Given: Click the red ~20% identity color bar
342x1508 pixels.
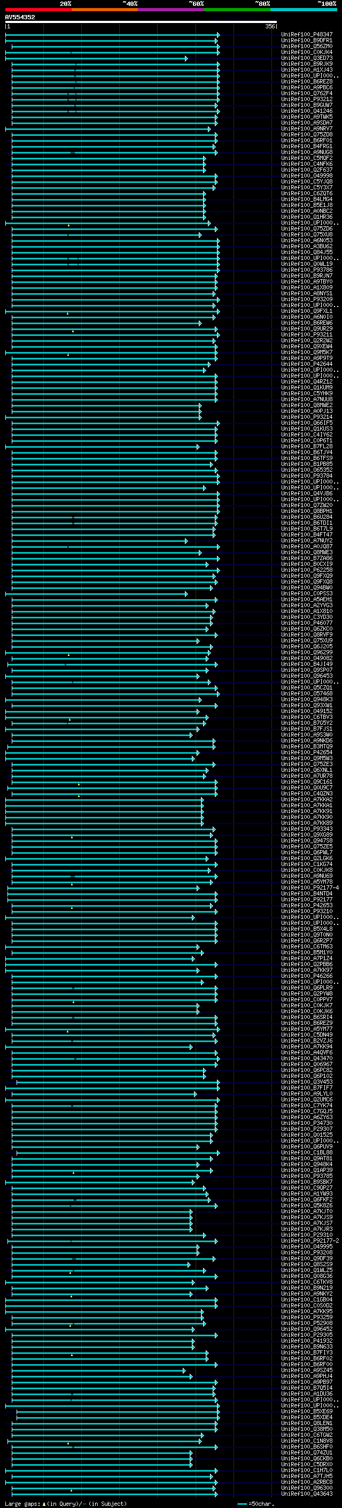Looking at the screenshot, I should click(38, 10).
